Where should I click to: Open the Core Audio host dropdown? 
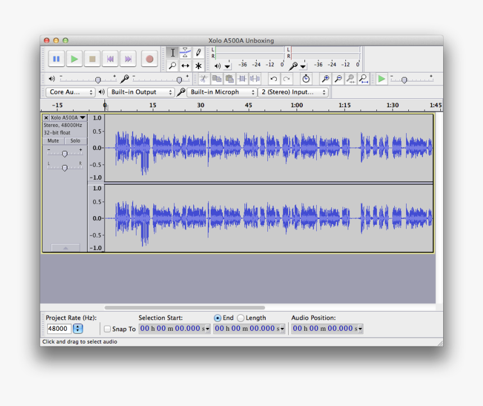click(69, 92)
